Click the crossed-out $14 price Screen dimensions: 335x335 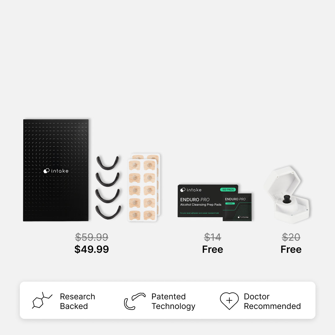pyautogui.click(x=212, y=237)
